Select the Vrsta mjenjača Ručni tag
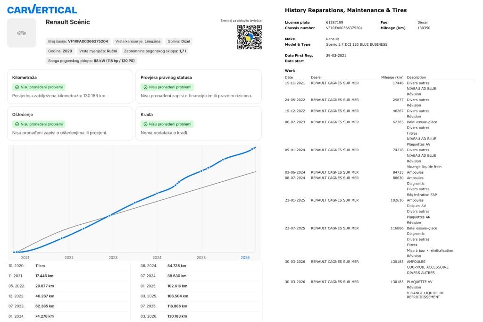 tap(98, 51)
